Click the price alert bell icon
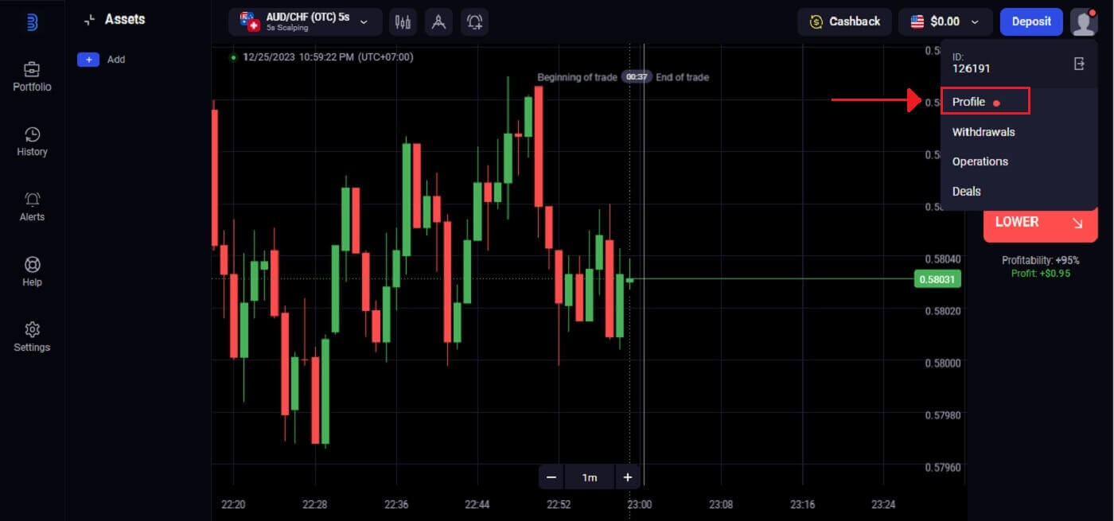The width and height of the screenshot is (1114, 521). (x=475, y=21)
